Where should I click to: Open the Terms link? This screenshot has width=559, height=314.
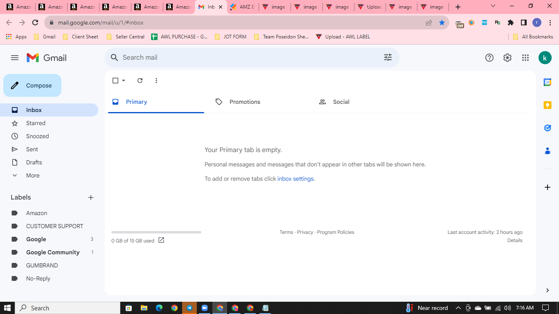[x=286, y=232]
